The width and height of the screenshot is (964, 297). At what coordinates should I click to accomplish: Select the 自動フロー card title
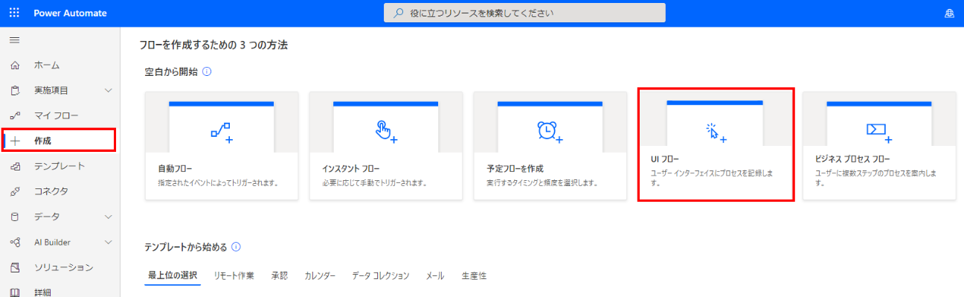point(176,169)
